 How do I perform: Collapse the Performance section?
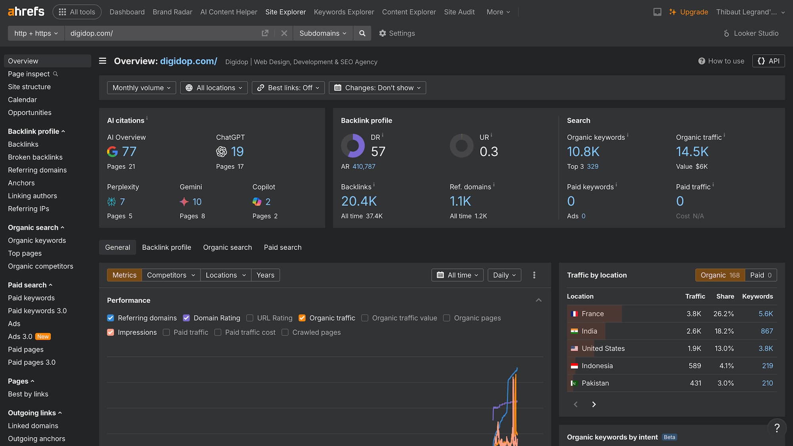(x=538, y=300)
